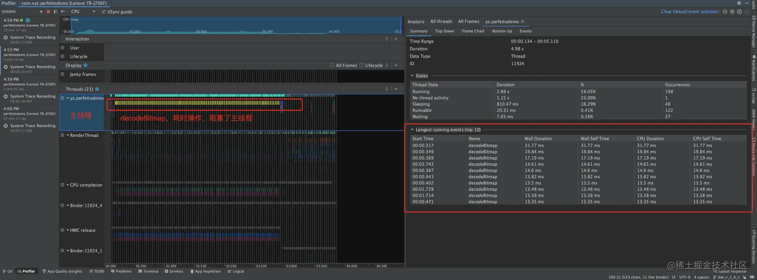Collapse the yz.perfettodemo thread track
The image size is (757, 280).
click(68, 98)
